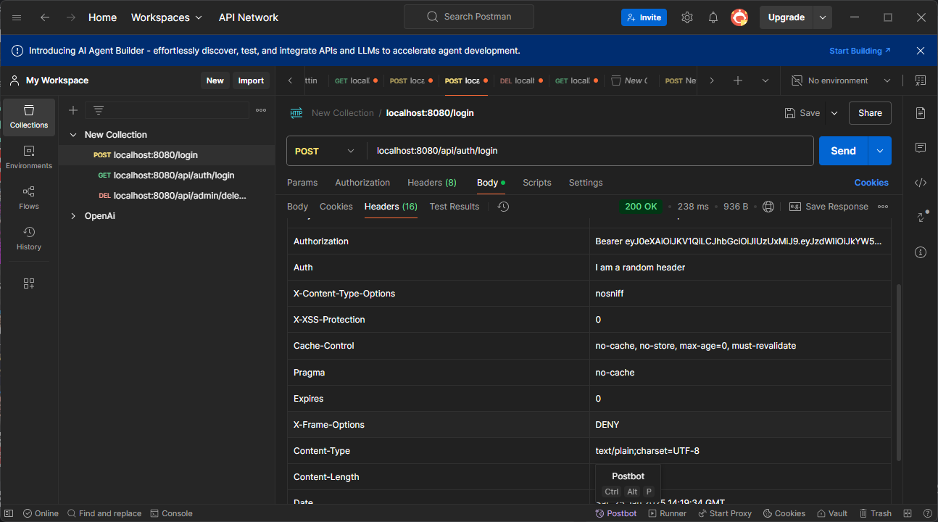Click the Start Building link
The image size is (938, 522).
(860, 51)
